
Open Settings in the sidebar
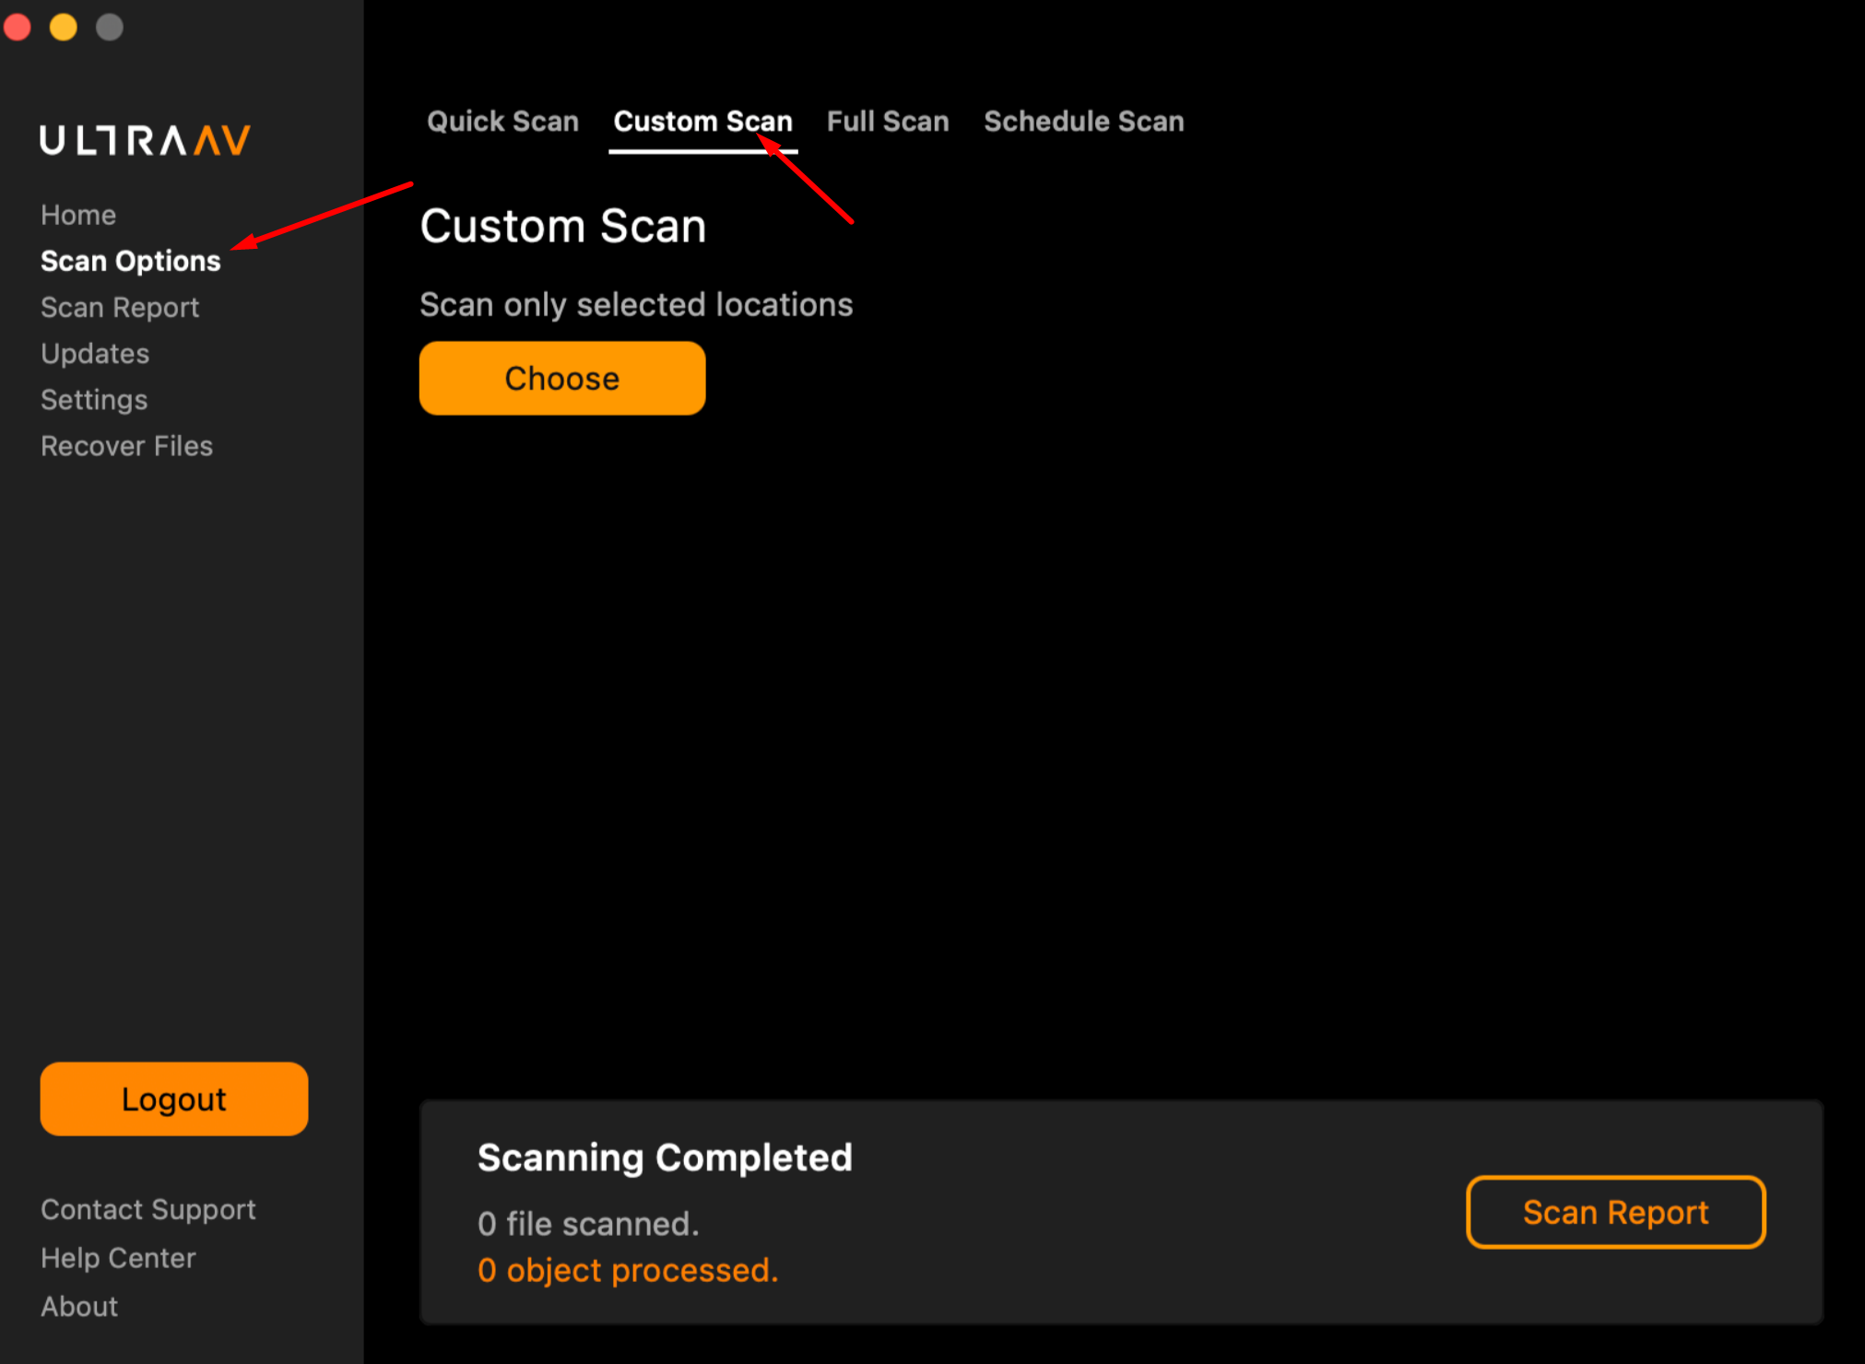point(94,400)
